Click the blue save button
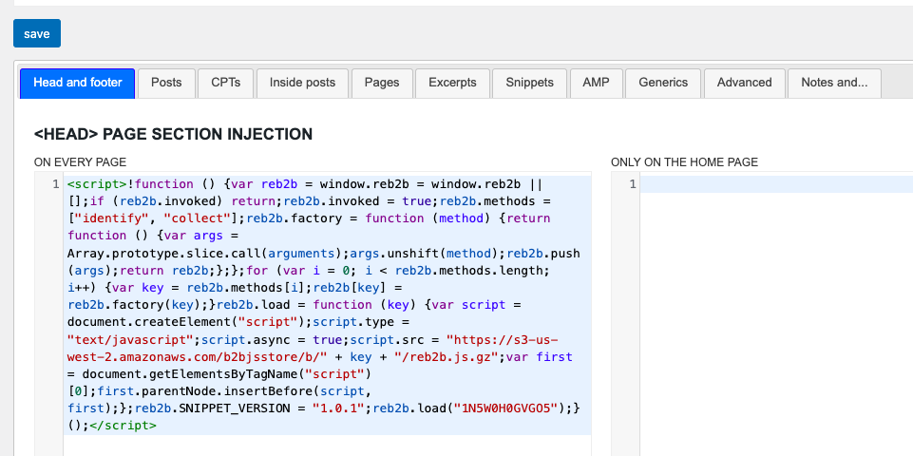 [x=37, y=33]
